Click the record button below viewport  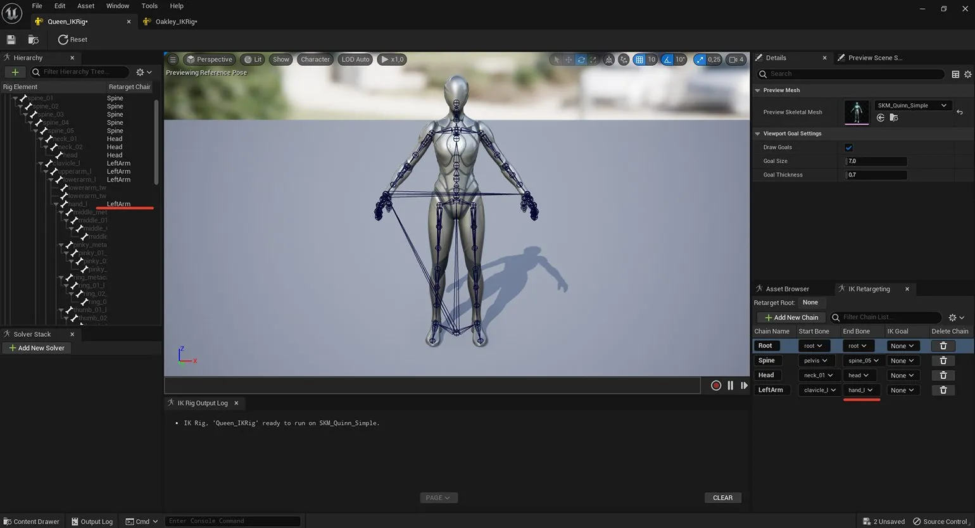tap(716, 385)
